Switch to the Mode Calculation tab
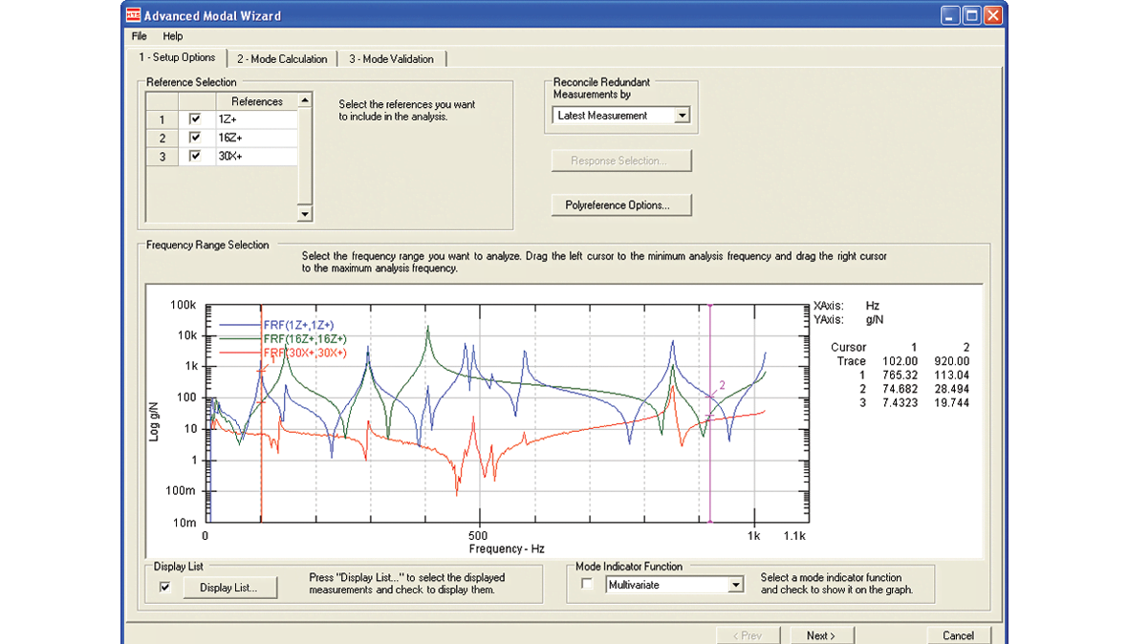The height and width of the screenshot is (644, 1128). tap(282, 58)
